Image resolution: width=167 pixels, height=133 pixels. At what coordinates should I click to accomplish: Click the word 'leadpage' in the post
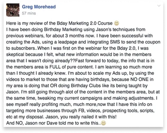click(x=67, y=42)
